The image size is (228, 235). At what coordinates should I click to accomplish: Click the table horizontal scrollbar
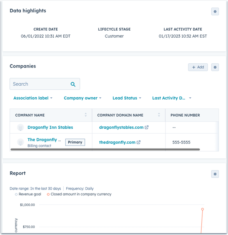click(105, 149)
